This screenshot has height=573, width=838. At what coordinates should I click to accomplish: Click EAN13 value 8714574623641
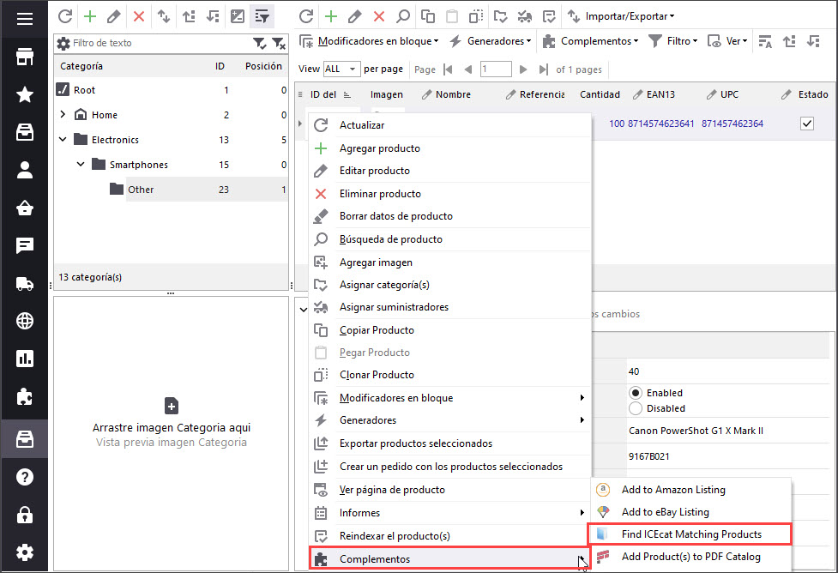tap(660, 124)
